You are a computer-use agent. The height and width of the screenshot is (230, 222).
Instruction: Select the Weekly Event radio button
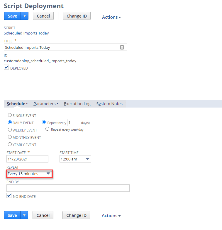[x=10, y=130]
